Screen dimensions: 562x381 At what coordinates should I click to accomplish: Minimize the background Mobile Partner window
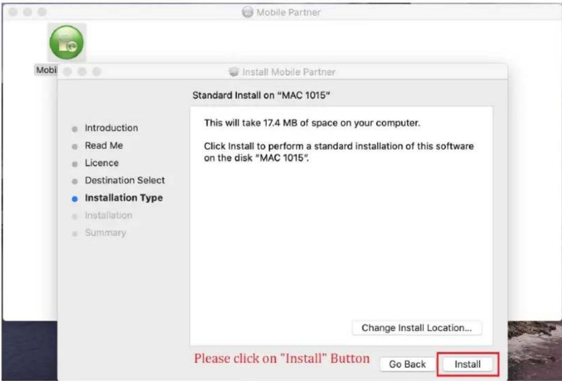point(27,12)
